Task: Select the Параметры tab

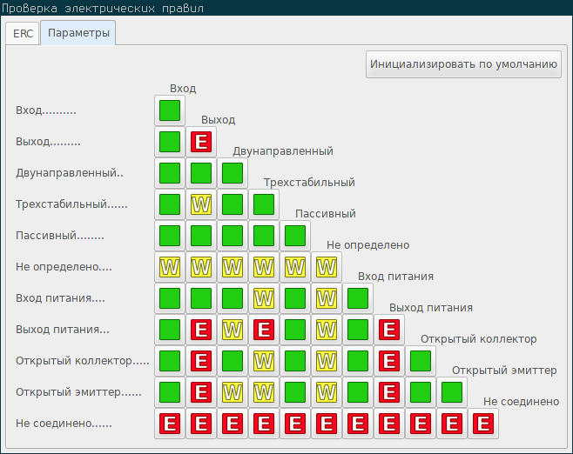Action: (x=78, y=34)
